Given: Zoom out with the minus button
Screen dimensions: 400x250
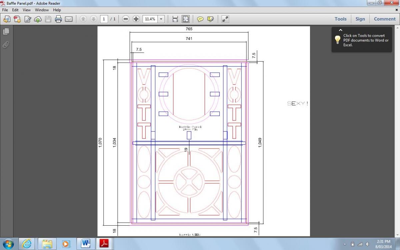Looking at the screenshot, I should click(126, 19).
